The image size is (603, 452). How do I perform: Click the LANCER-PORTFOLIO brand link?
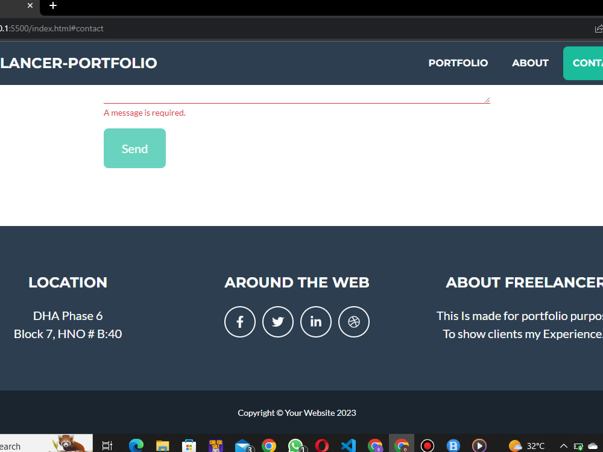[78, 63]
